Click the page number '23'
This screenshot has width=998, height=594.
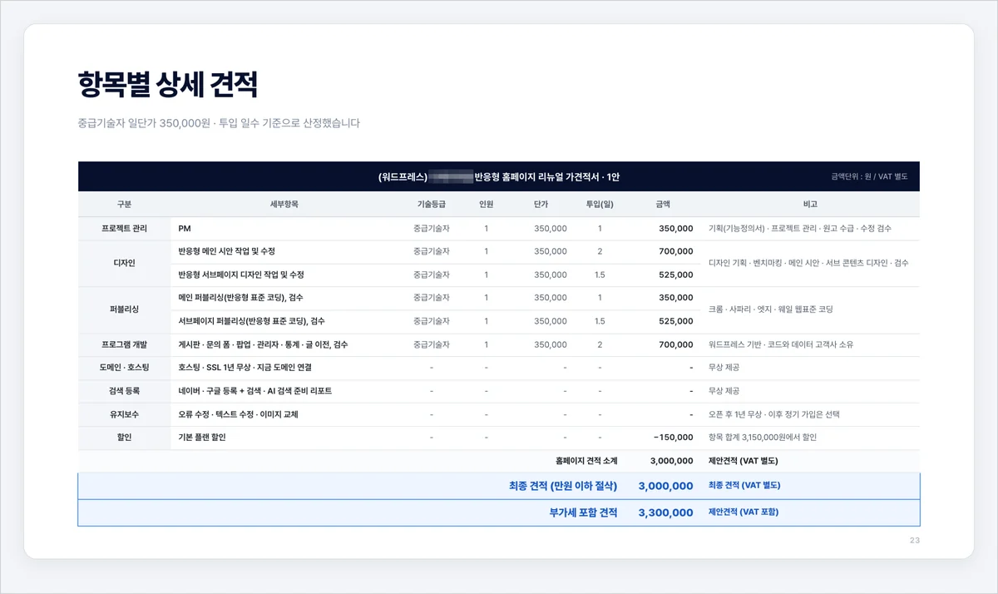(915, 541)
